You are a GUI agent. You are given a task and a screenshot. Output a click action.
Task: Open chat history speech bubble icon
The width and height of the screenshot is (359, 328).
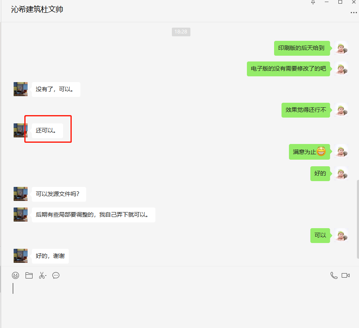click(x=56, y=275)
